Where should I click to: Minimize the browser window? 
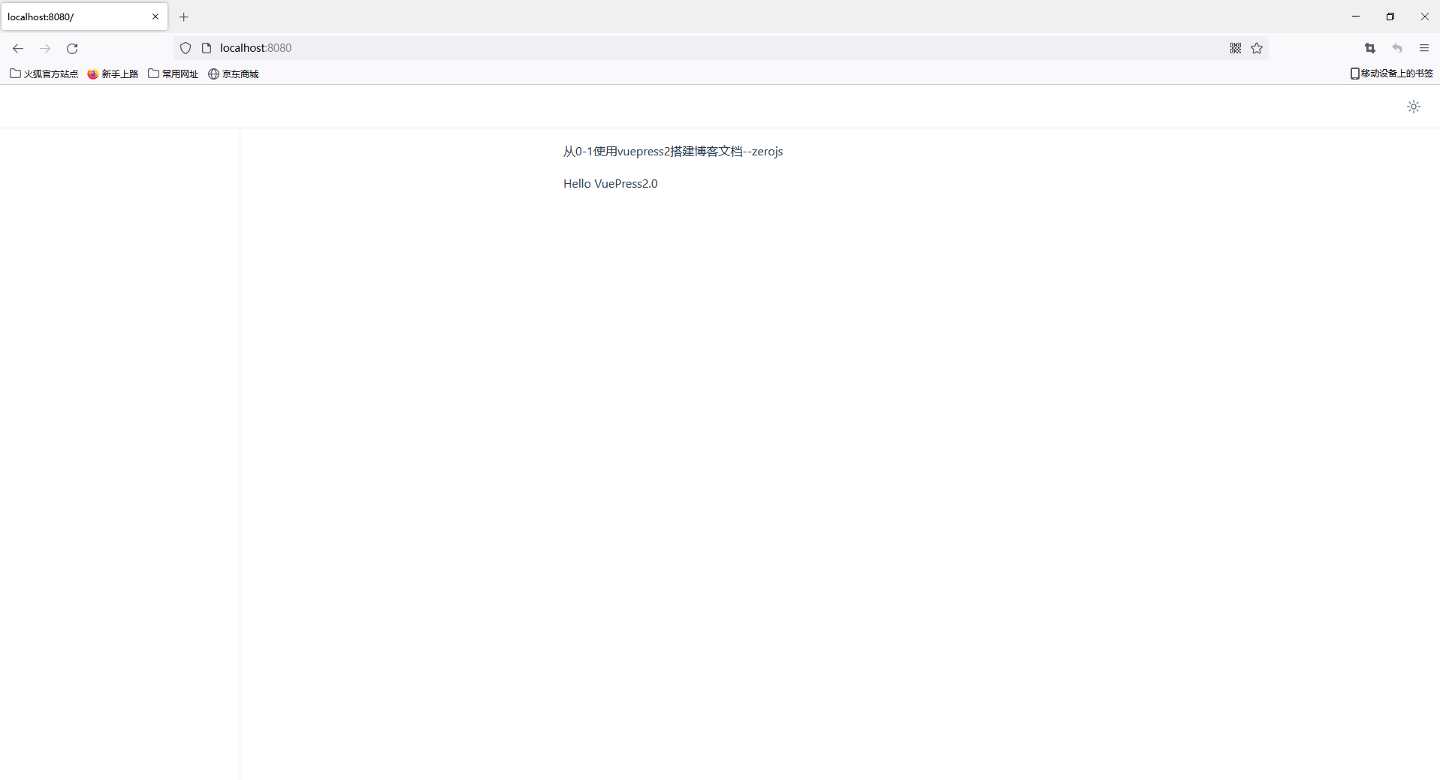1356,17
